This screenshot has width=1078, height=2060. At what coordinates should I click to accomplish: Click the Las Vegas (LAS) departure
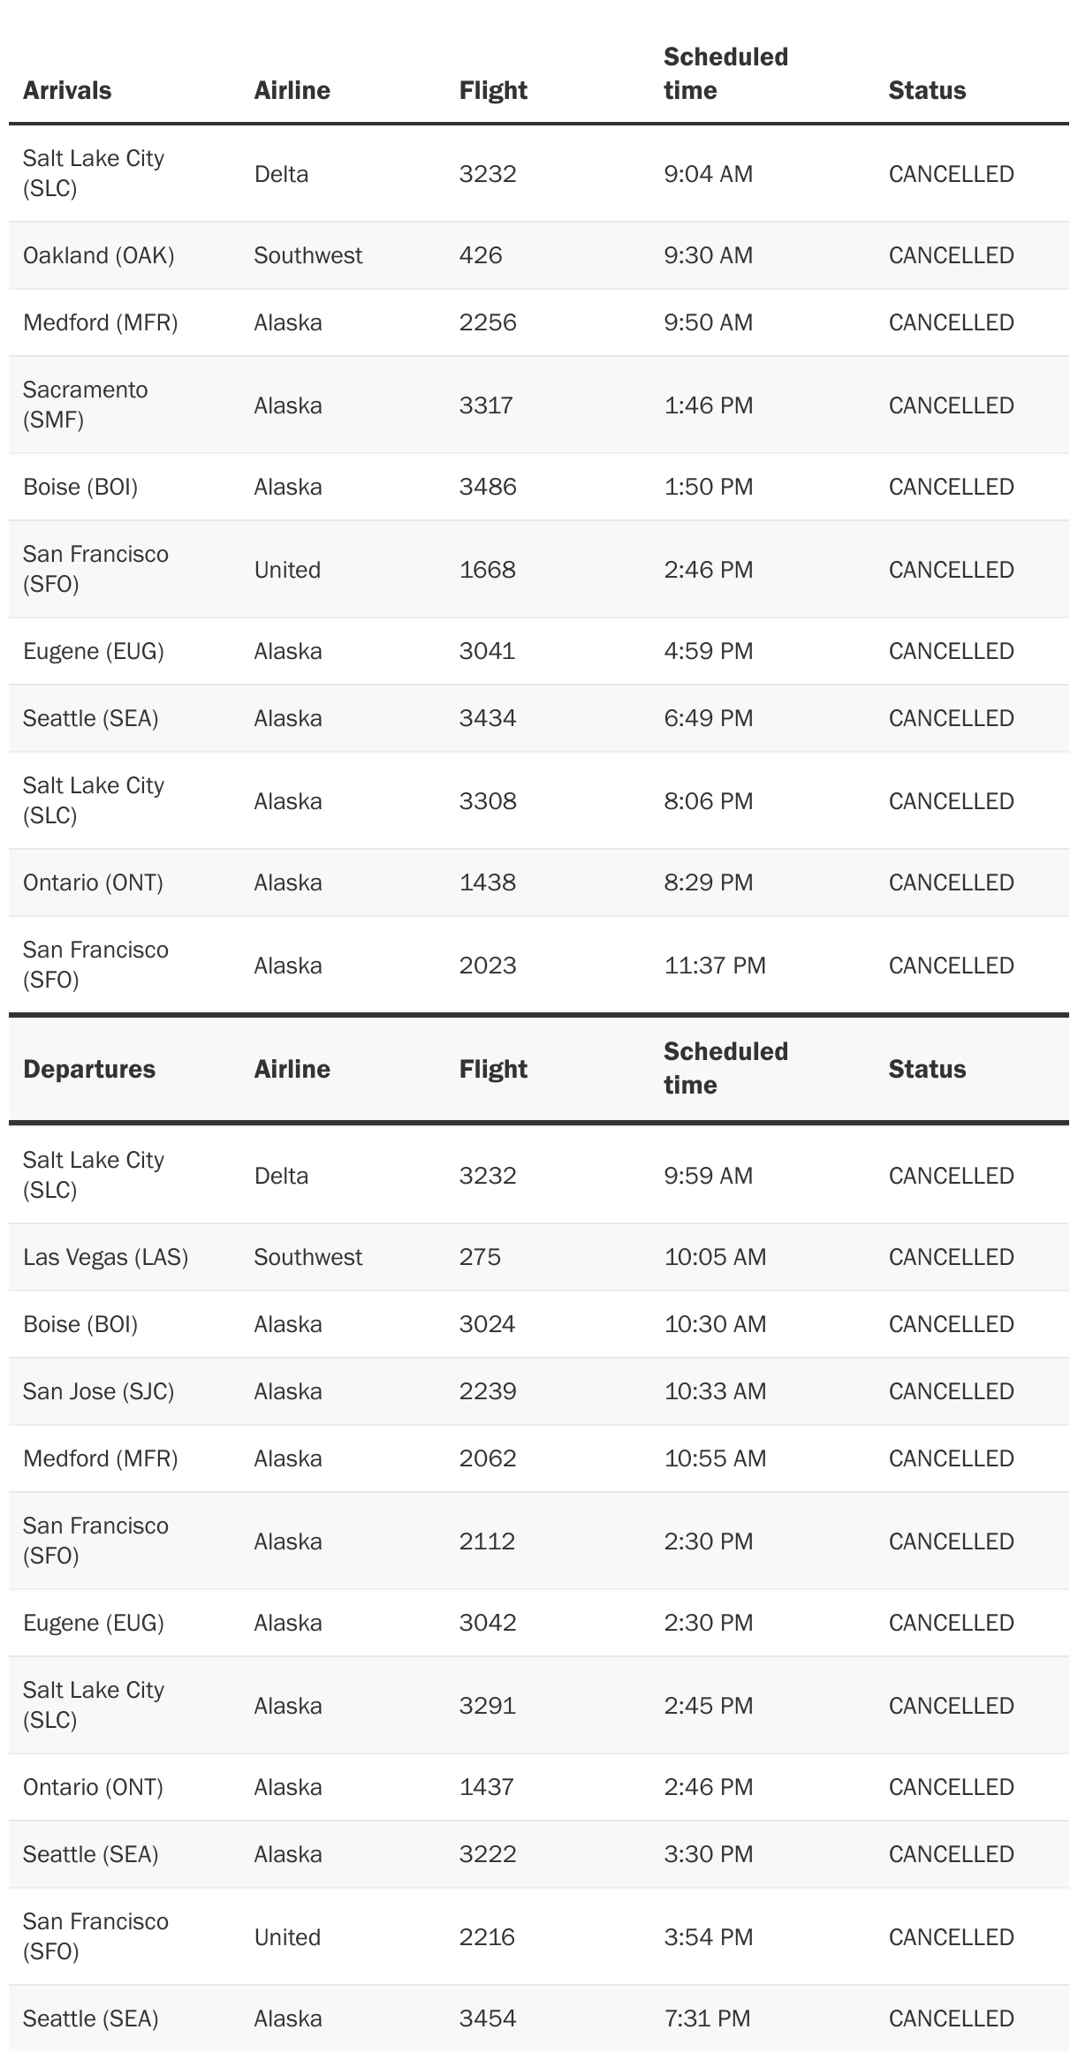pos(106,1257)
